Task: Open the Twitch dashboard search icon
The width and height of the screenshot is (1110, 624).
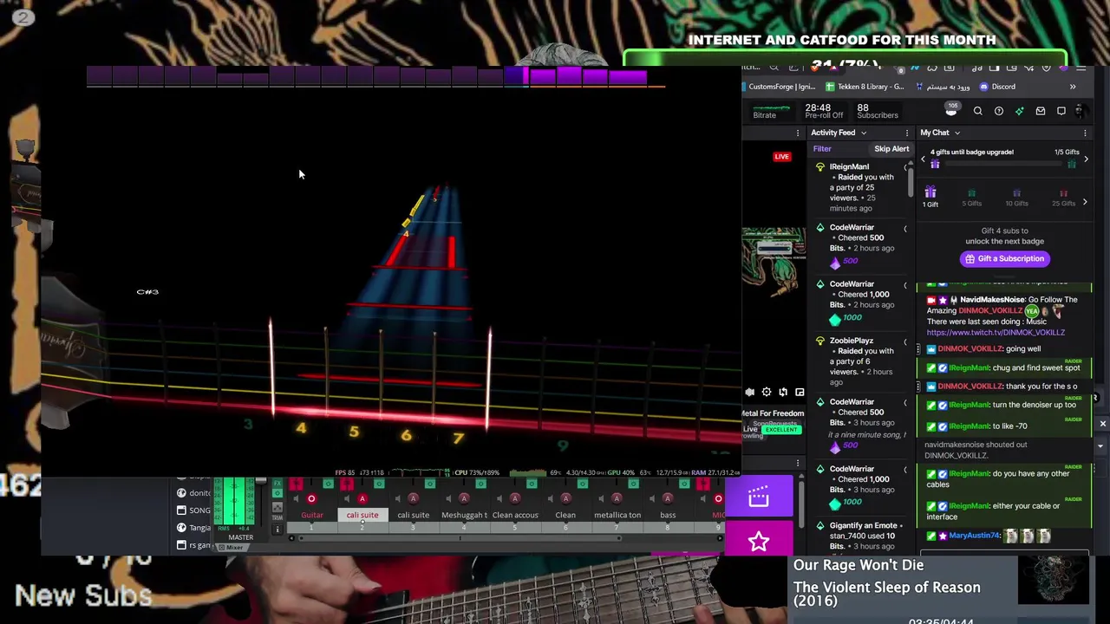Action: 977,111
